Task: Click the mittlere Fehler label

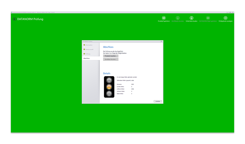Action: [120, 89]
